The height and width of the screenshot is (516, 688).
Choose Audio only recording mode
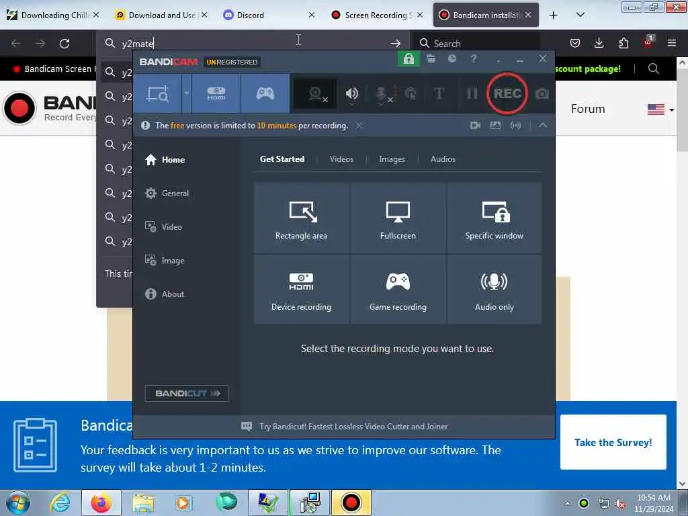[494, 290]
